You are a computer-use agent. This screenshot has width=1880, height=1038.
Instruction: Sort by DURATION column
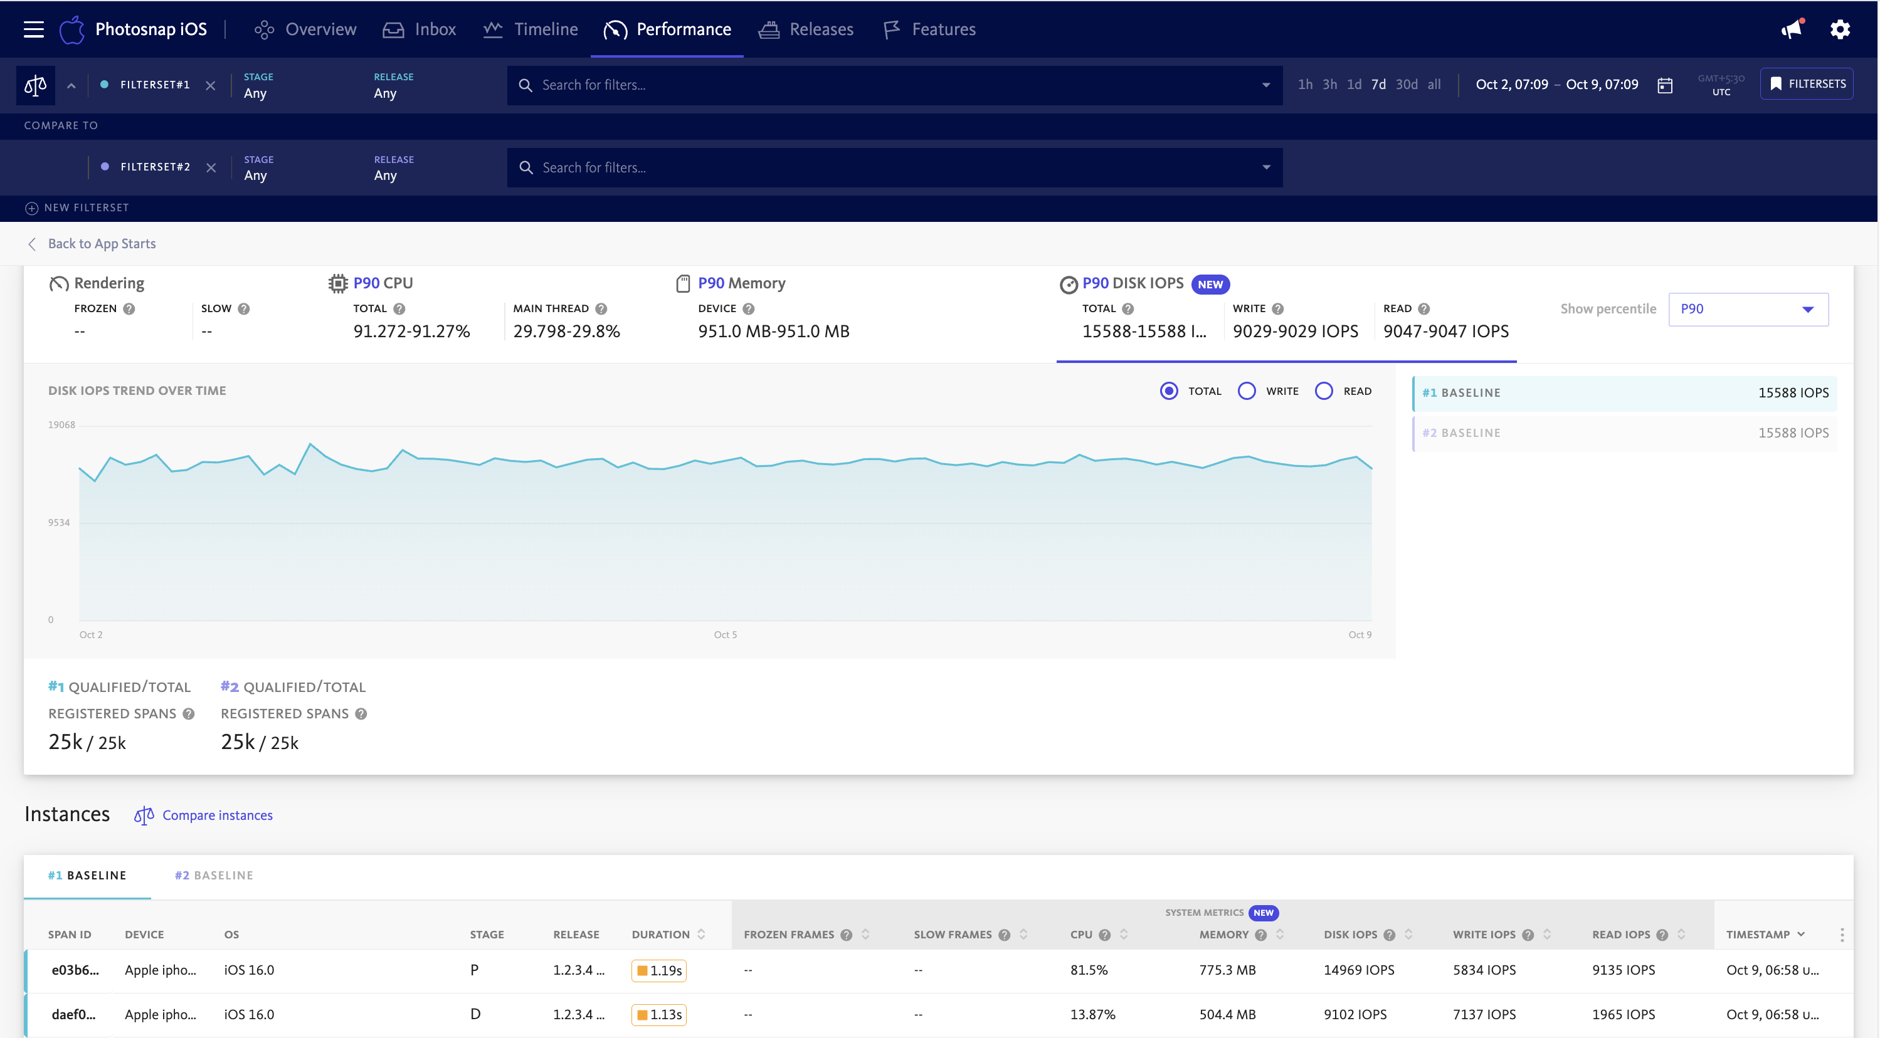668,935
